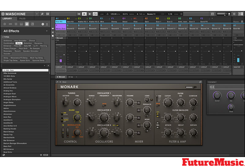This screenshot has height=168, width=245.
Task: Click the audio engine power icon
Action: point(234,14)
